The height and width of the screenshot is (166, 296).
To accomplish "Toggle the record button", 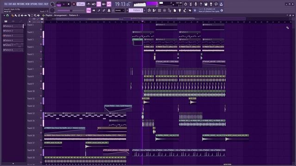I will pyautogui.click(x=74, y=4).
